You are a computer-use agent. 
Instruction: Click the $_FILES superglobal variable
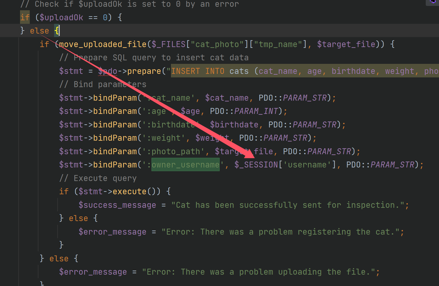coord(169,44)
